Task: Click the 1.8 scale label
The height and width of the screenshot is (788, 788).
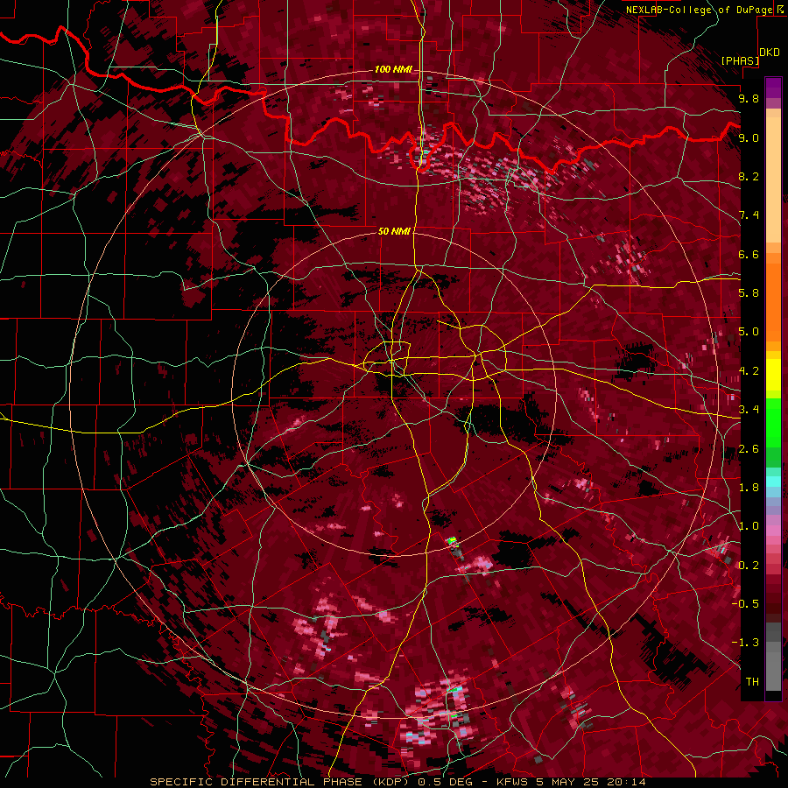Action: (749, 488)
